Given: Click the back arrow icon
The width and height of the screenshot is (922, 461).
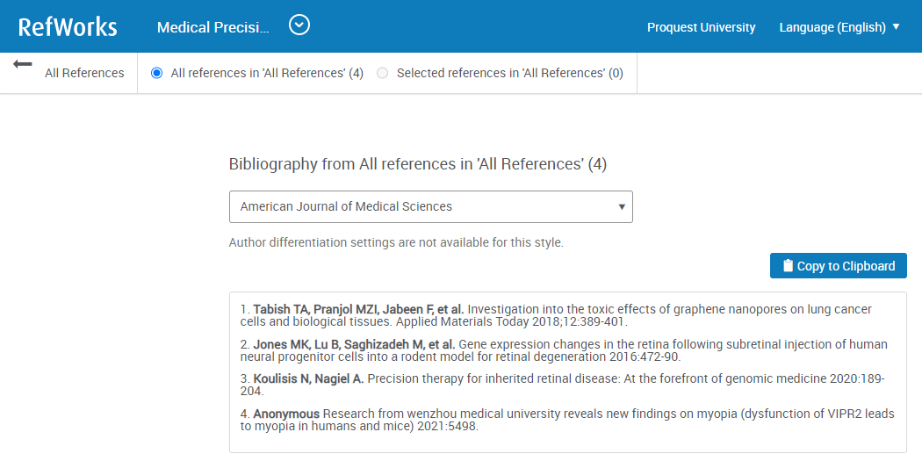Looking at the screenshot, I should point(23,65).
